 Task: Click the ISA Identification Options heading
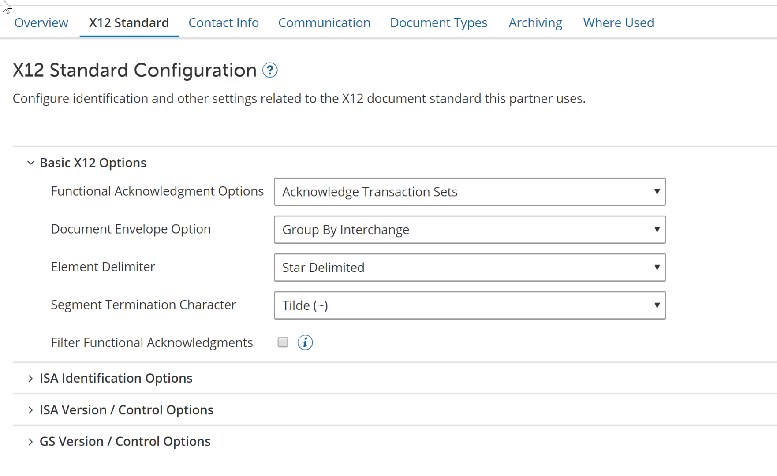coord(116,378)
